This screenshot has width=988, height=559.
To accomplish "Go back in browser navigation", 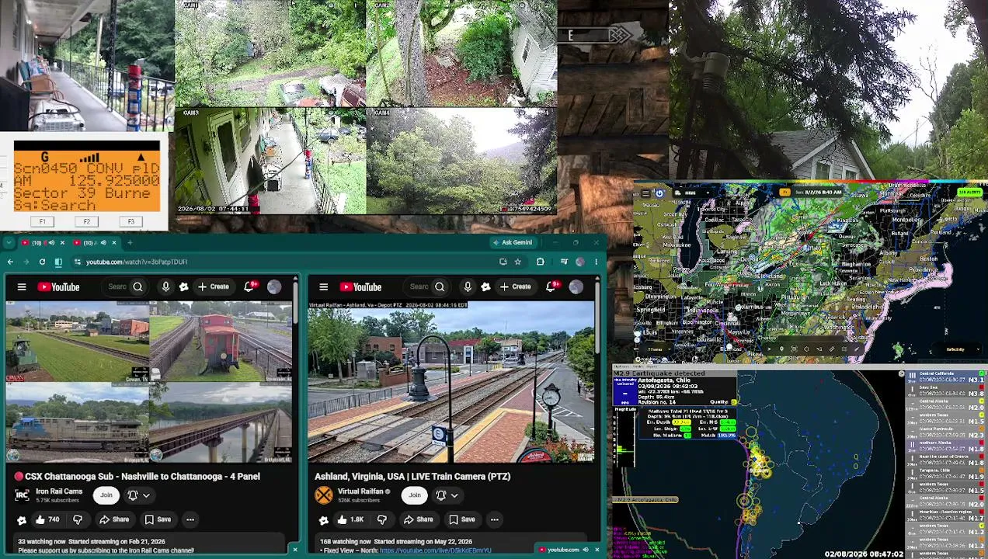I will (x=10, y=262).
